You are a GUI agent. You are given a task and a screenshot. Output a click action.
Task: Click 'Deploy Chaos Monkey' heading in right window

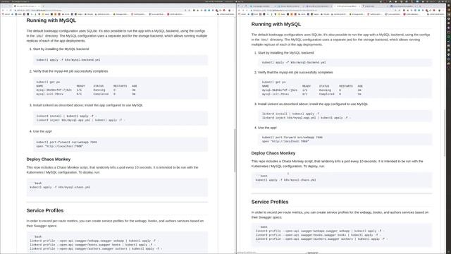(x=273, y=153)
